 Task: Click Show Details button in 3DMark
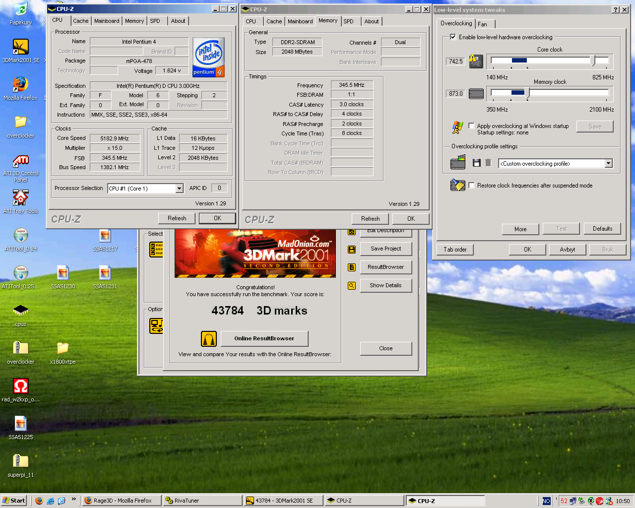(x=385, y=285)
